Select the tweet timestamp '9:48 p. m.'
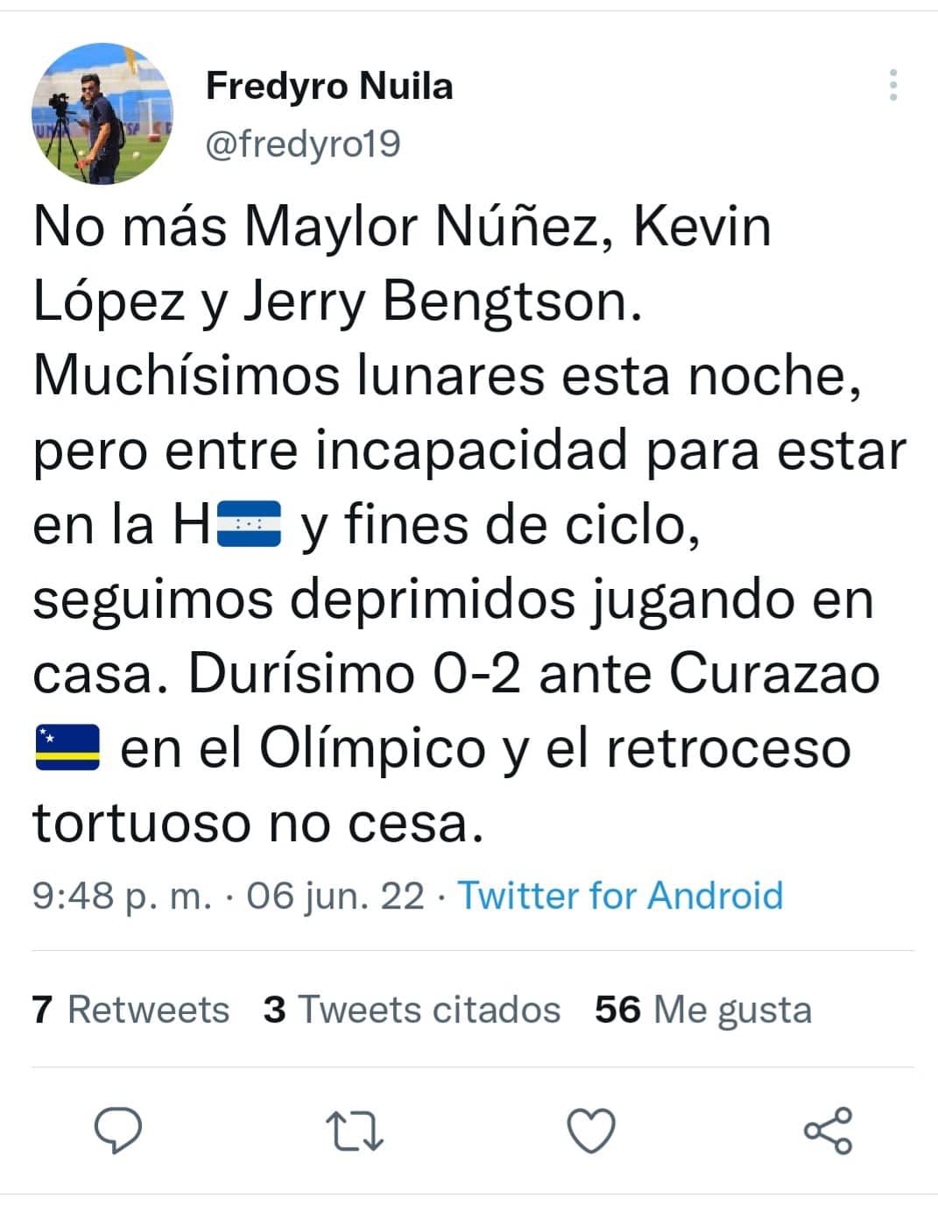The width and height of the screenshot is (938, 1205). point(123,896)
